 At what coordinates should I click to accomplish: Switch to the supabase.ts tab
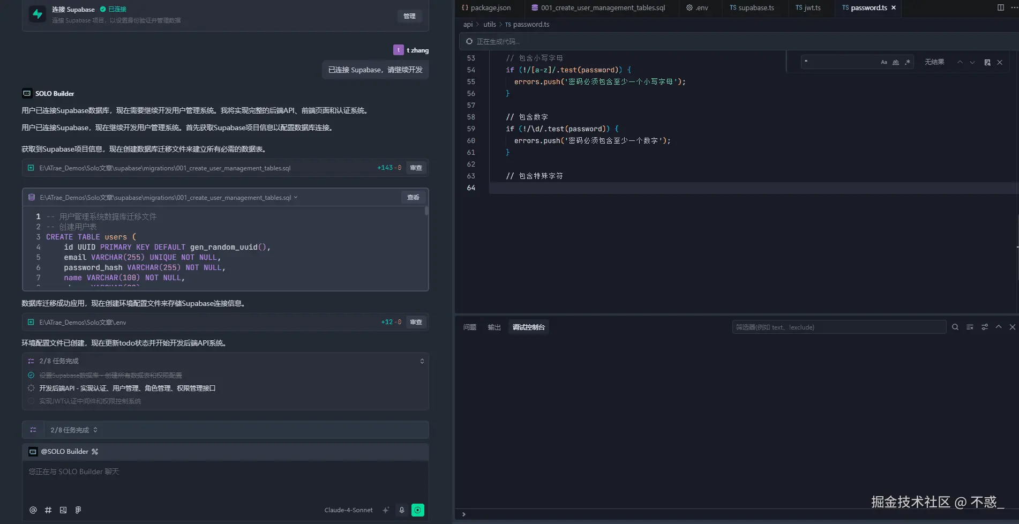pyautogui.click(x=752, y=8)
